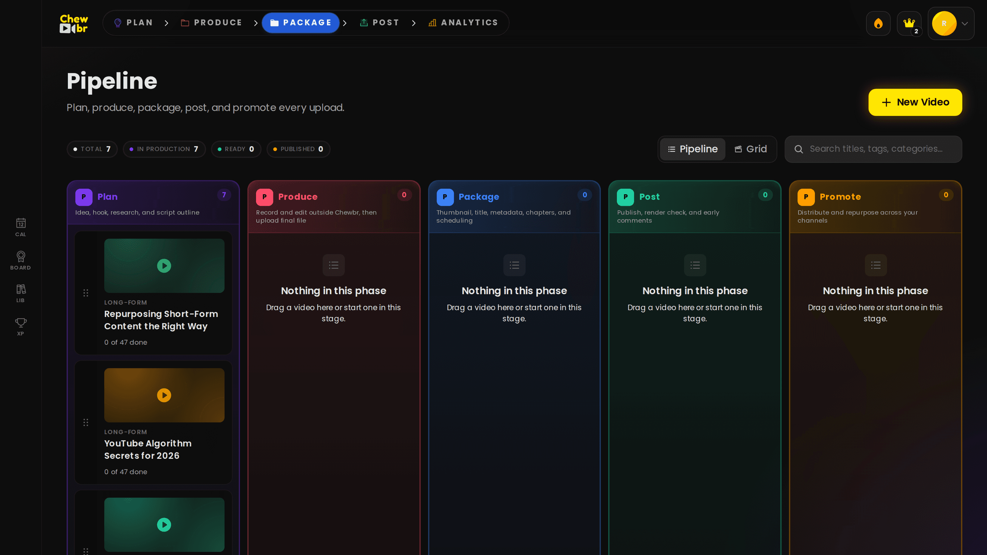Select the PACKAGE stage tab
The width and height of the screenshot is (987, 555).
[x=301, y=23]
